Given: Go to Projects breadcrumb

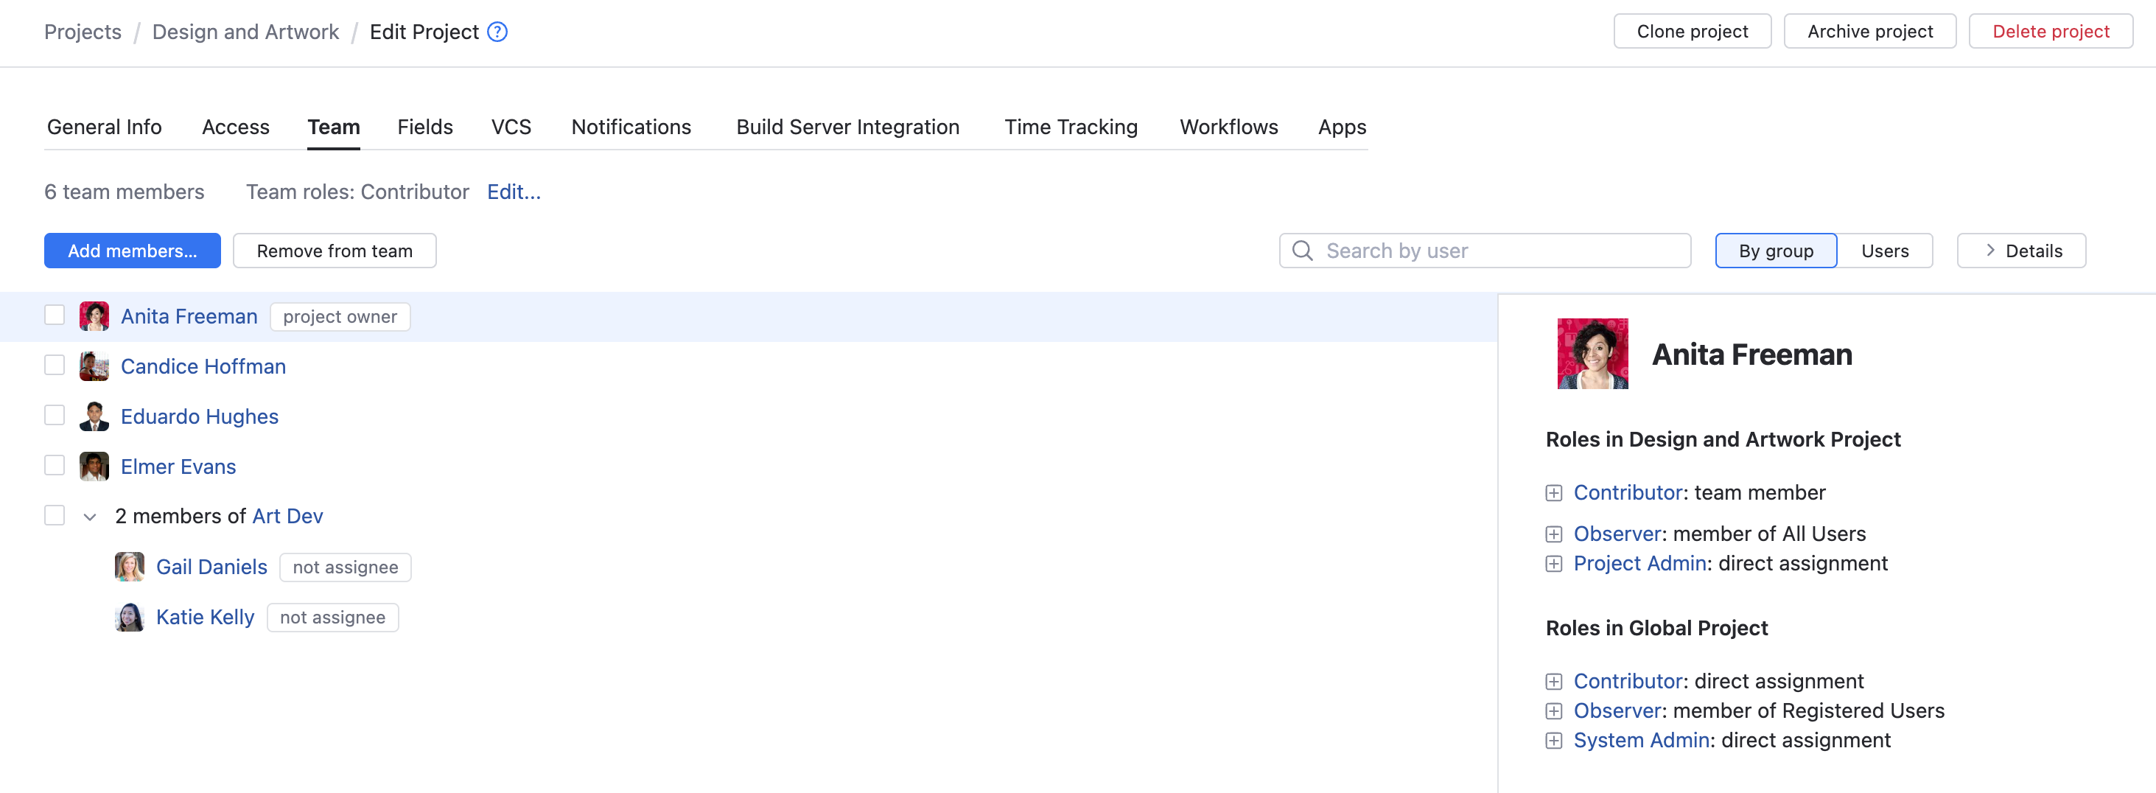Looking at the screenshot, I should (83, 32).
